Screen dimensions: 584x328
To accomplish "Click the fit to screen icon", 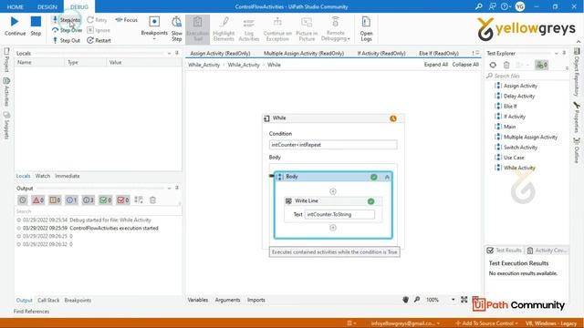I will [x=464, y=300].
